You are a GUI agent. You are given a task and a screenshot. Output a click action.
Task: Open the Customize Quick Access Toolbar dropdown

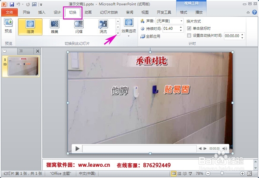[41, 5]
